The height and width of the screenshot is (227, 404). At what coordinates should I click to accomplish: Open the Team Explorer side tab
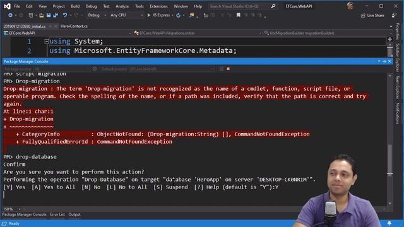(398, 87)
